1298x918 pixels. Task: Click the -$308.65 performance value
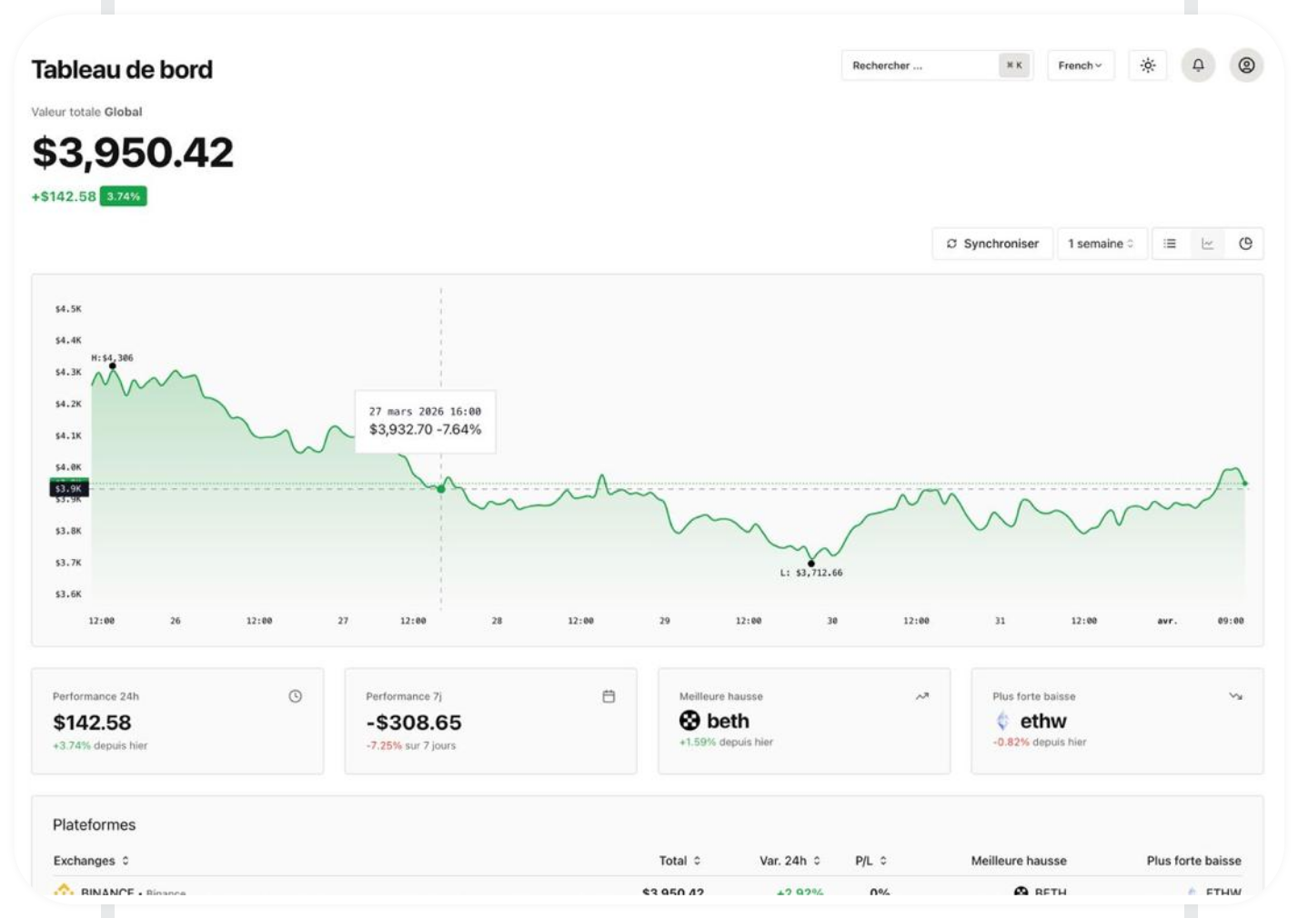tap(414, 723)
